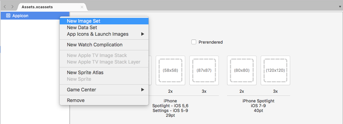343x124 pixels.
Task: Enable the Prerendered checkbox
Action: pyautogui.click(x=193, y=42)
